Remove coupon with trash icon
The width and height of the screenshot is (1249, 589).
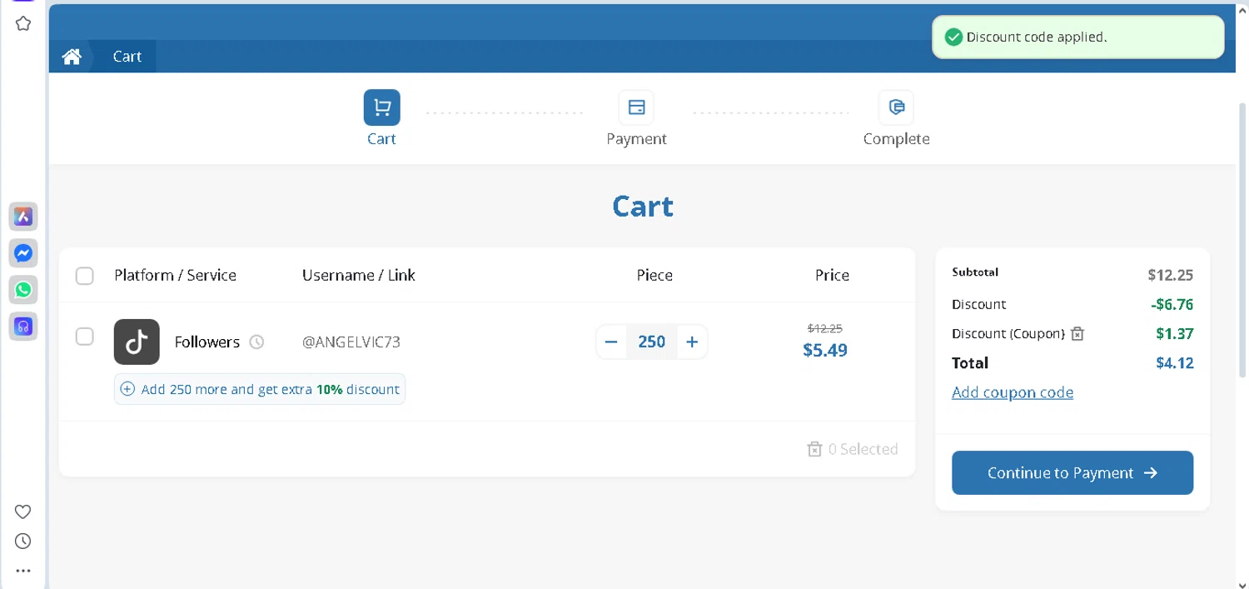pos(1077,333)
